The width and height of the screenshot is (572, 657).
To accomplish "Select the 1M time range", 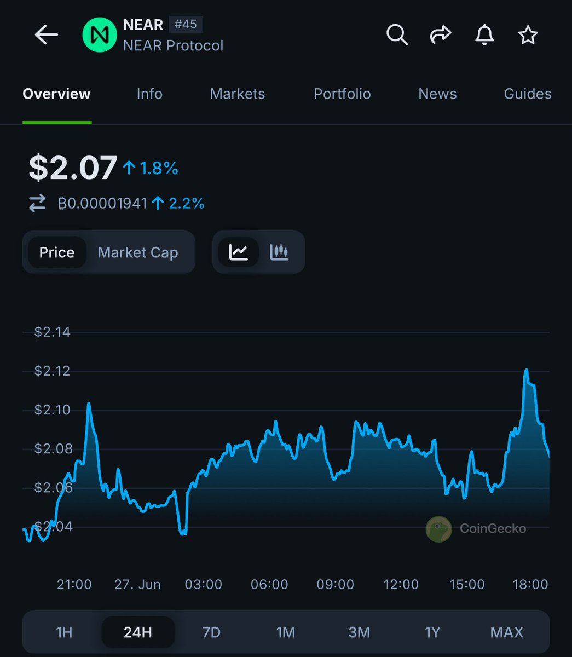I will pyautogui.click(x=286, y=632).
